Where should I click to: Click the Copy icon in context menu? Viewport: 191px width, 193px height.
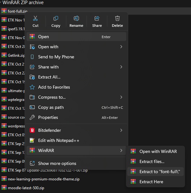[56, 19]
